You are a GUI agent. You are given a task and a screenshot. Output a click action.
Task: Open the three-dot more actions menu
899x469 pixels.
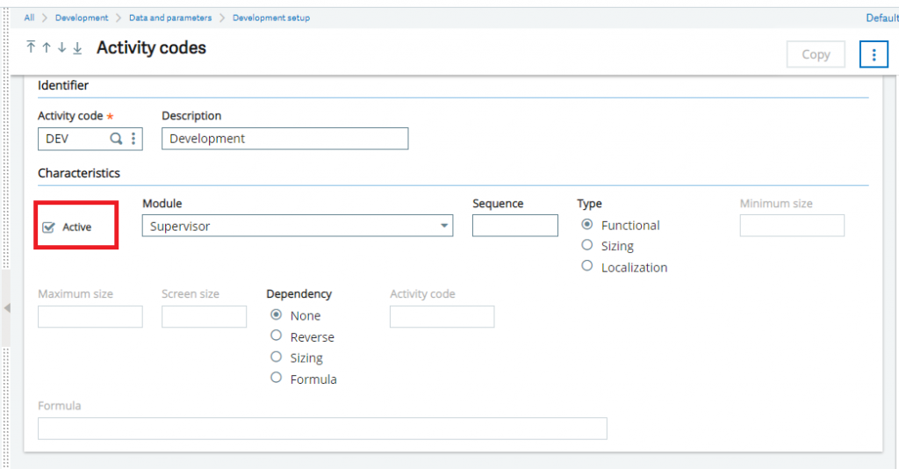(x=874, y=54)
